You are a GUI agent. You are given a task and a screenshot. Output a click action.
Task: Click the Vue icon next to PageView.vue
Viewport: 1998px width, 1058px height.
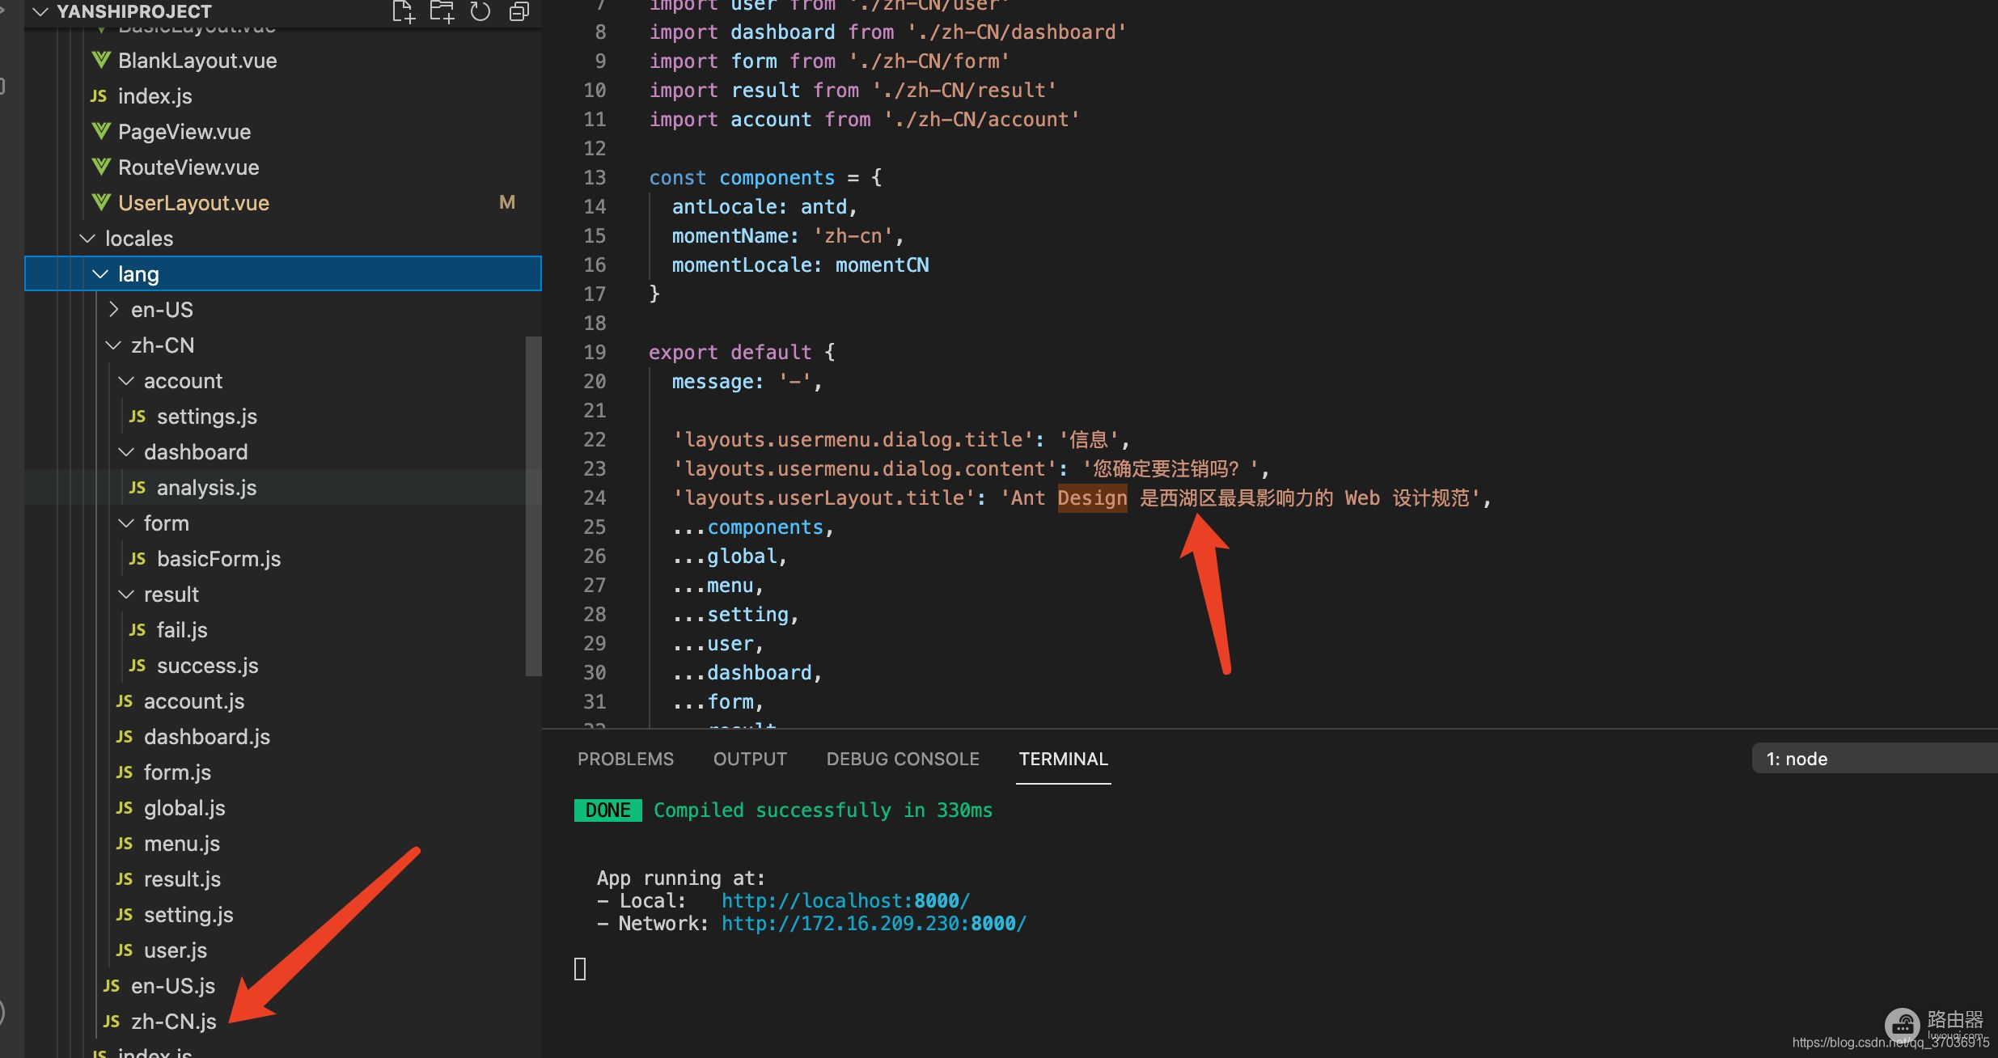click(101, 131)
